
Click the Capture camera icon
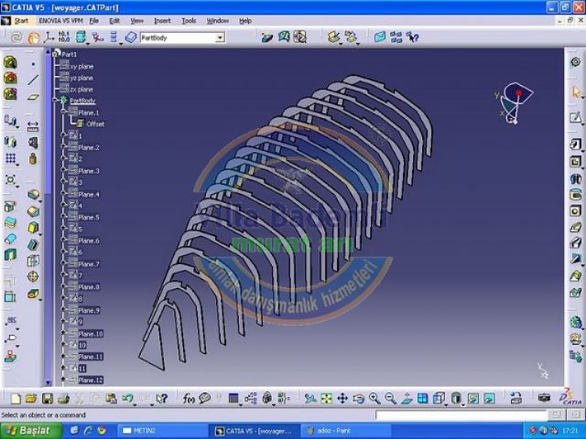pyautogui.click(x=544, y=398)
